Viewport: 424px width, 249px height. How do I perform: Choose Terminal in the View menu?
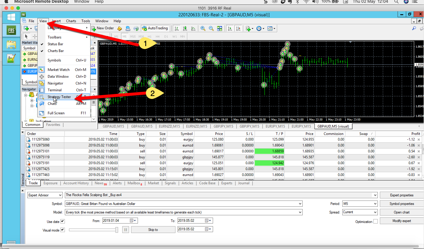pos(64,90)
